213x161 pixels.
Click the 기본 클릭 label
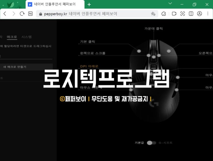click(87, 42)
